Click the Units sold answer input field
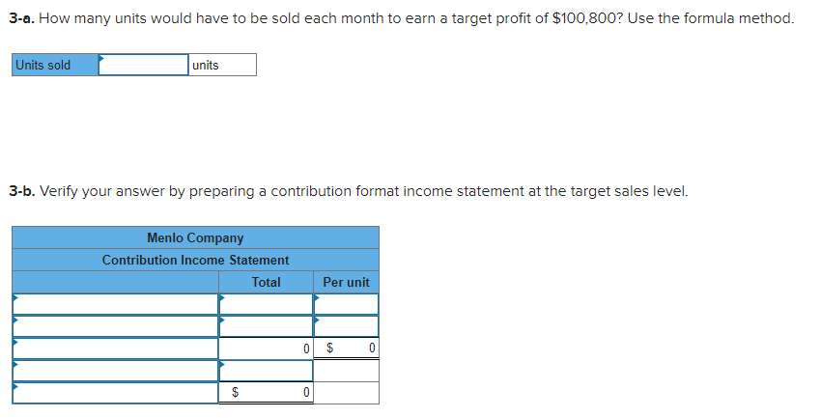This screenshot has width=821, height=418. 143,65
